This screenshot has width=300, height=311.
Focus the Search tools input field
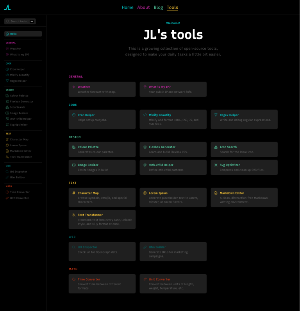20,21
